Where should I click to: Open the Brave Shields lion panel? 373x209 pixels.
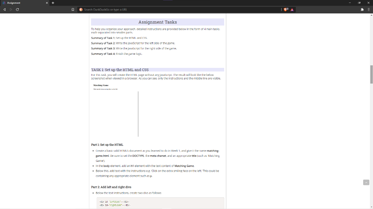(285, 9)
